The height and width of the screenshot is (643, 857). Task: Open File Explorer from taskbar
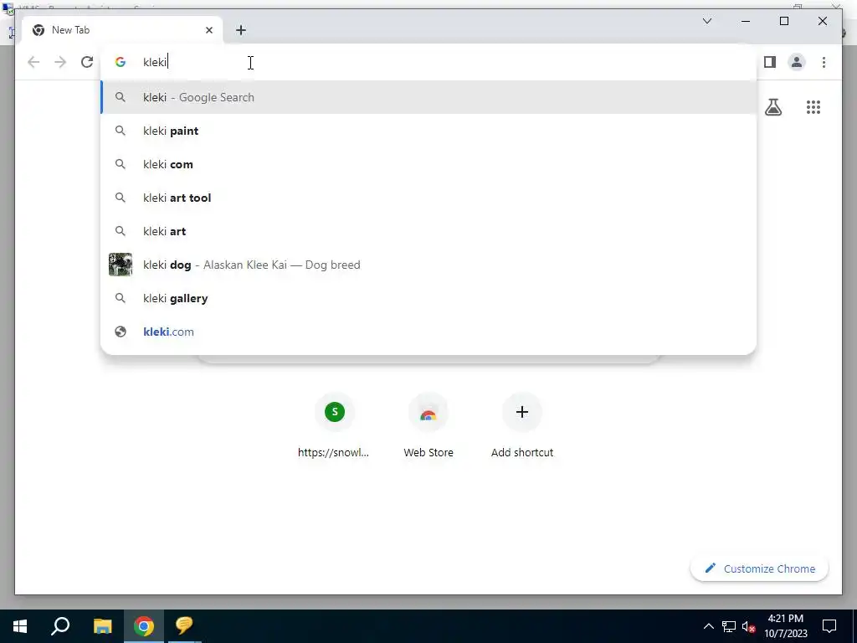click(x=102, y=626)
